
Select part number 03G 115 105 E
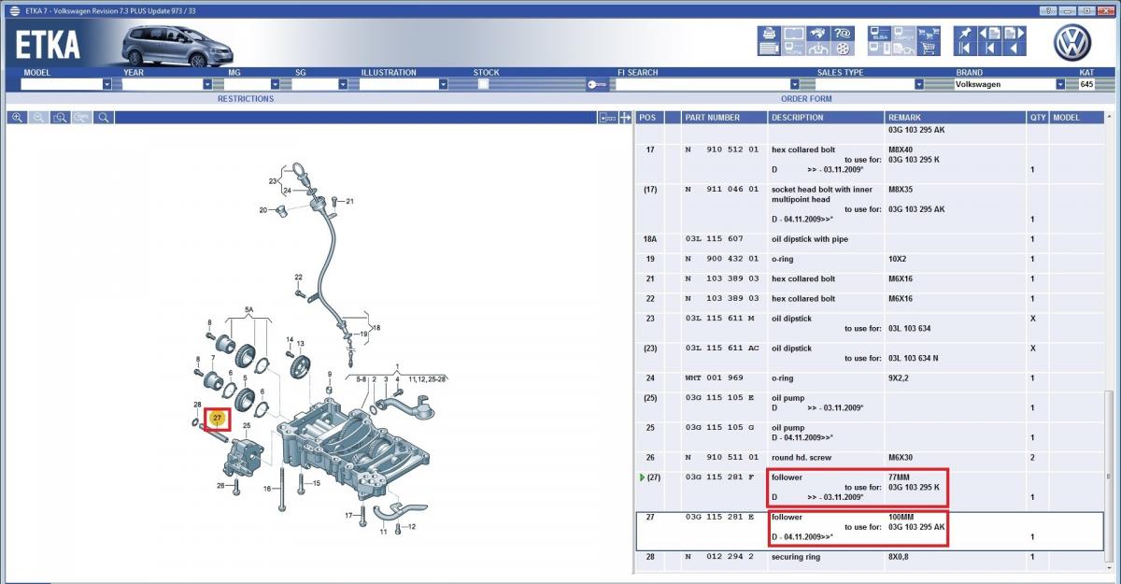pyautogui.click(x=719, y=398)
